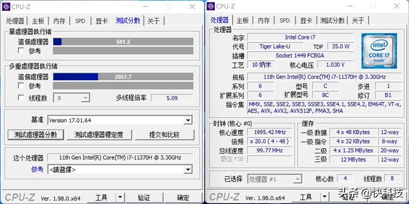Click 这个处理器 field in left window
This screenshot has width=409, height=204.
(120, 157)
